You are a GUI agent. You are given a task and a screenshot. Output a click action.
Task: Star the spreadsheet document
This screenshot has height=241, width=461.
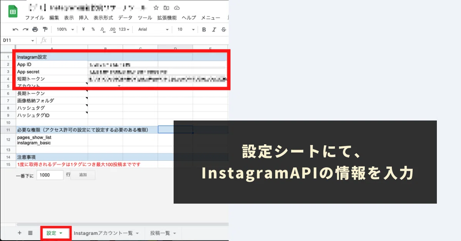click(156, 8)
